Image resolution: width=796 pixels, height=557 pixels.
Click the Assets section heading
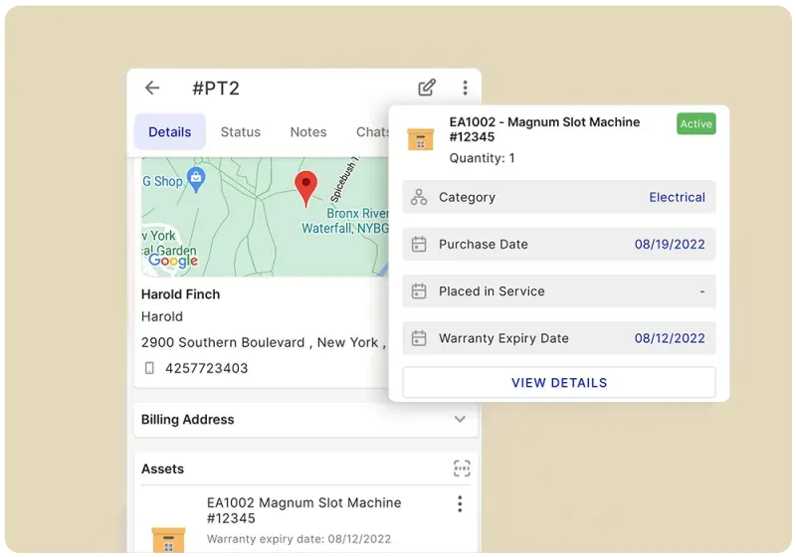tap(162, 468)
